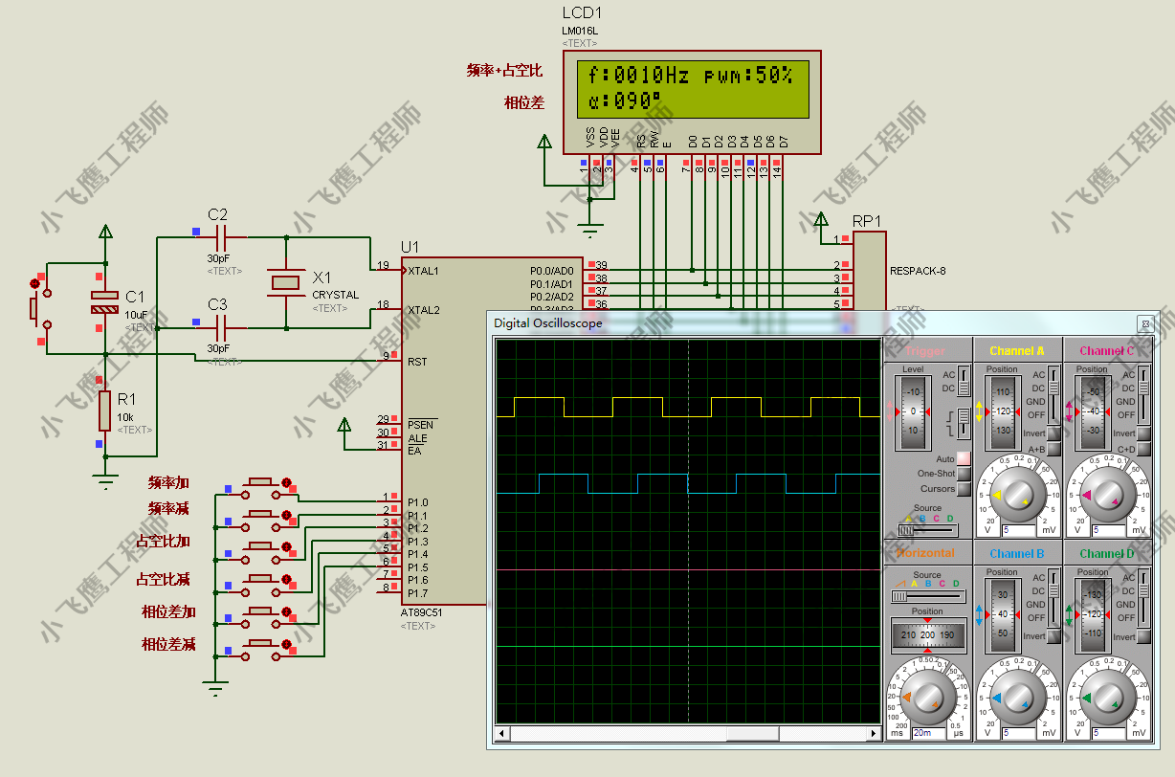This screenshot has width=1175, height=777.
Task: Turn the Channel C volts/div knob
Action: point(1107,493)
